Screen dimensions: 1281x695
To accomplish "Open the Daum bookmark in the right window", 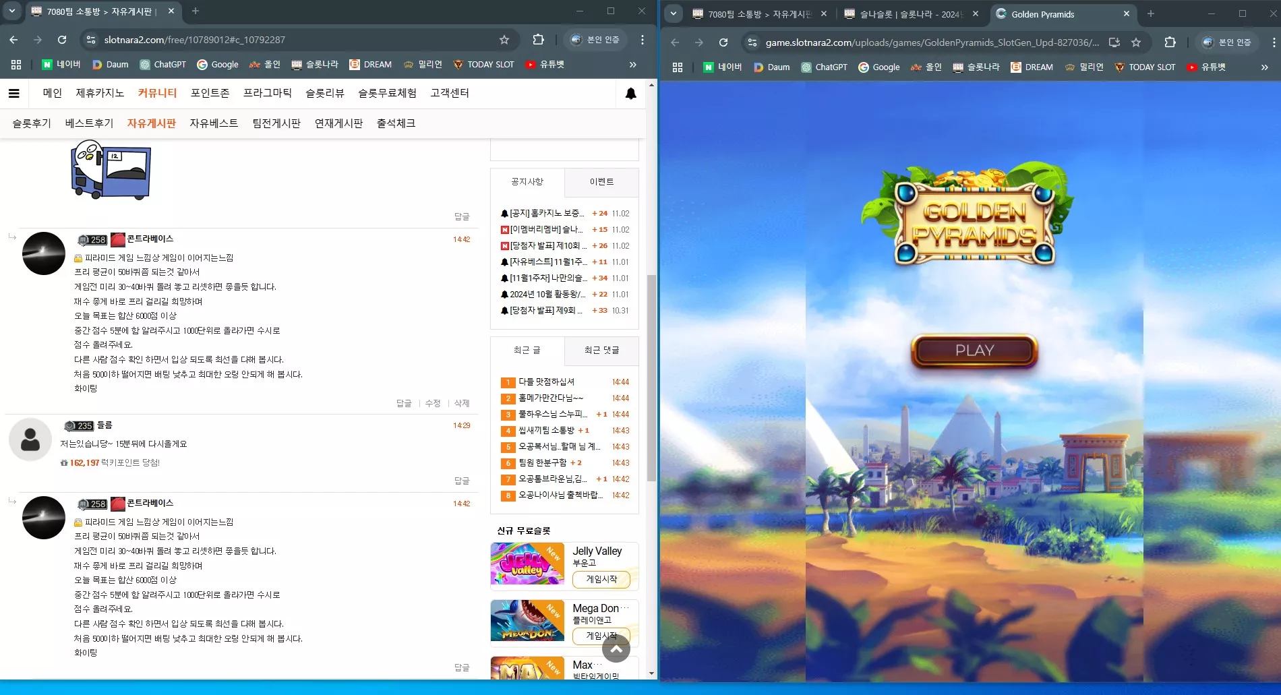I will [771, 67].
